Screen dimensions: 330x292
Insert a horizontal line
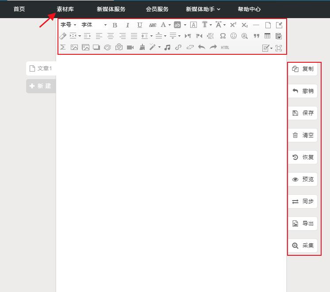(256, 25)
